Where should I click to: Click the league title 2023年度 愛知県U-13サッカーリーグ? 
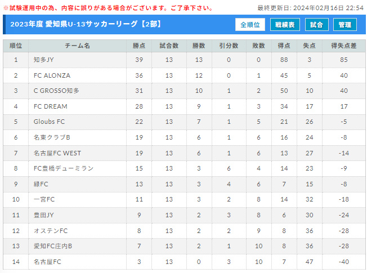point(74,24)
